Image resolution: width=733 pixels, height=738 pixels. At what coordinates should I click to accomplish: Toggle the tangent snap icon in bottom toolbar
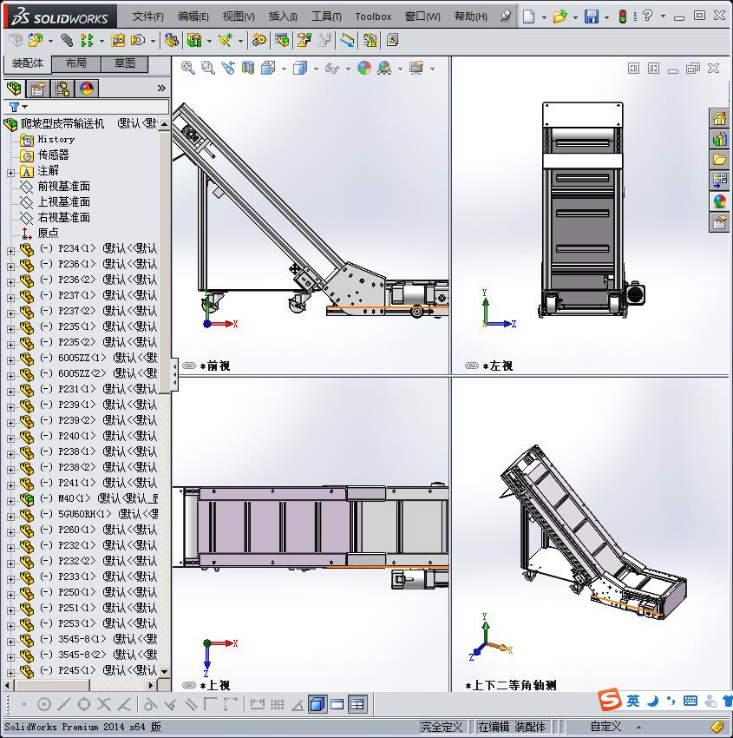click(150, 705)
